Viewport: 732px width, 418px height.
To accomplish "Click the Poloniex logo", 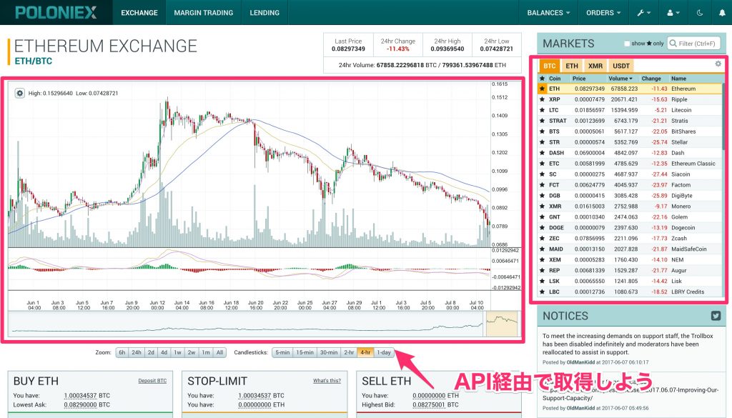I will pos(56,12).
